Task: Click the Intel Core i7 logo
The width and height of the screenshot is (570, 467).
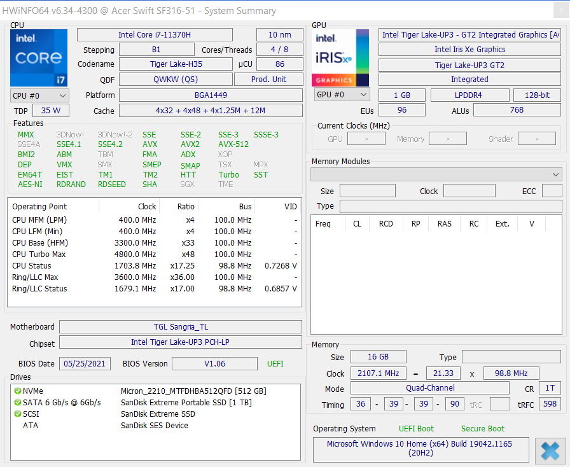Action: [39, 58]
